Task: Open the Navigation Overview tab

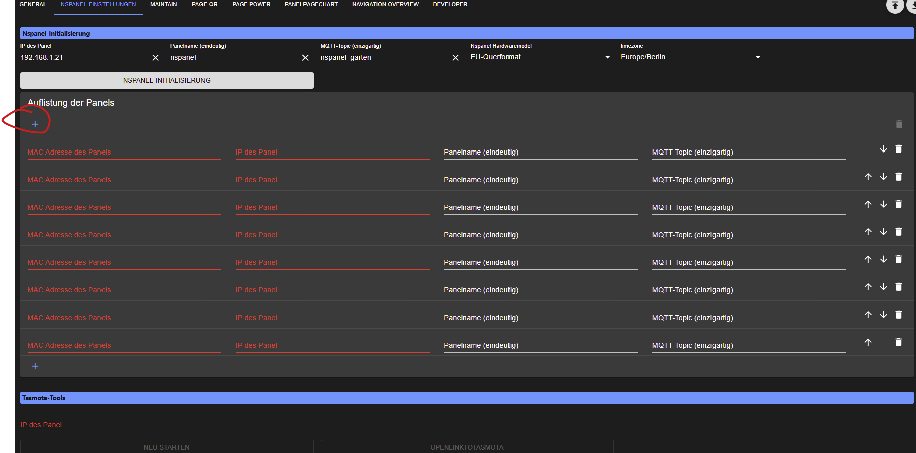Action: [385, 4]
